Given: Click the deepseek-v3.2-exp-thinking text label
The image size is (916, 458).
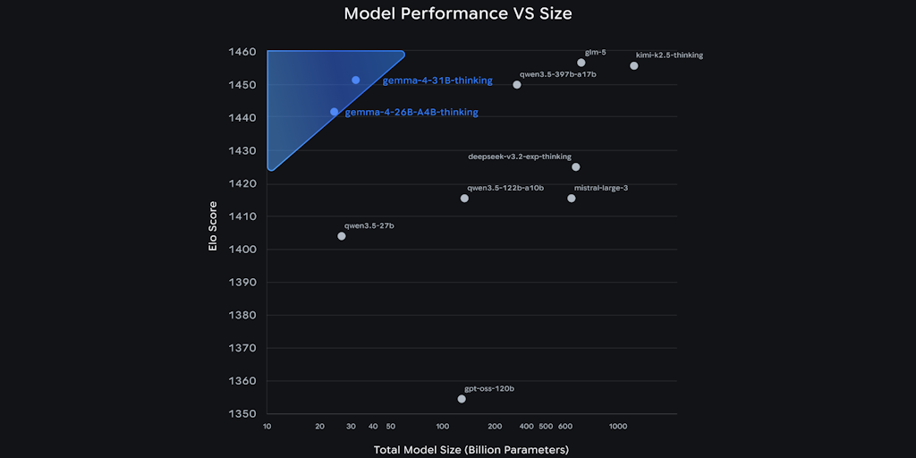Looking at the screenshot, I should (520, 157).
